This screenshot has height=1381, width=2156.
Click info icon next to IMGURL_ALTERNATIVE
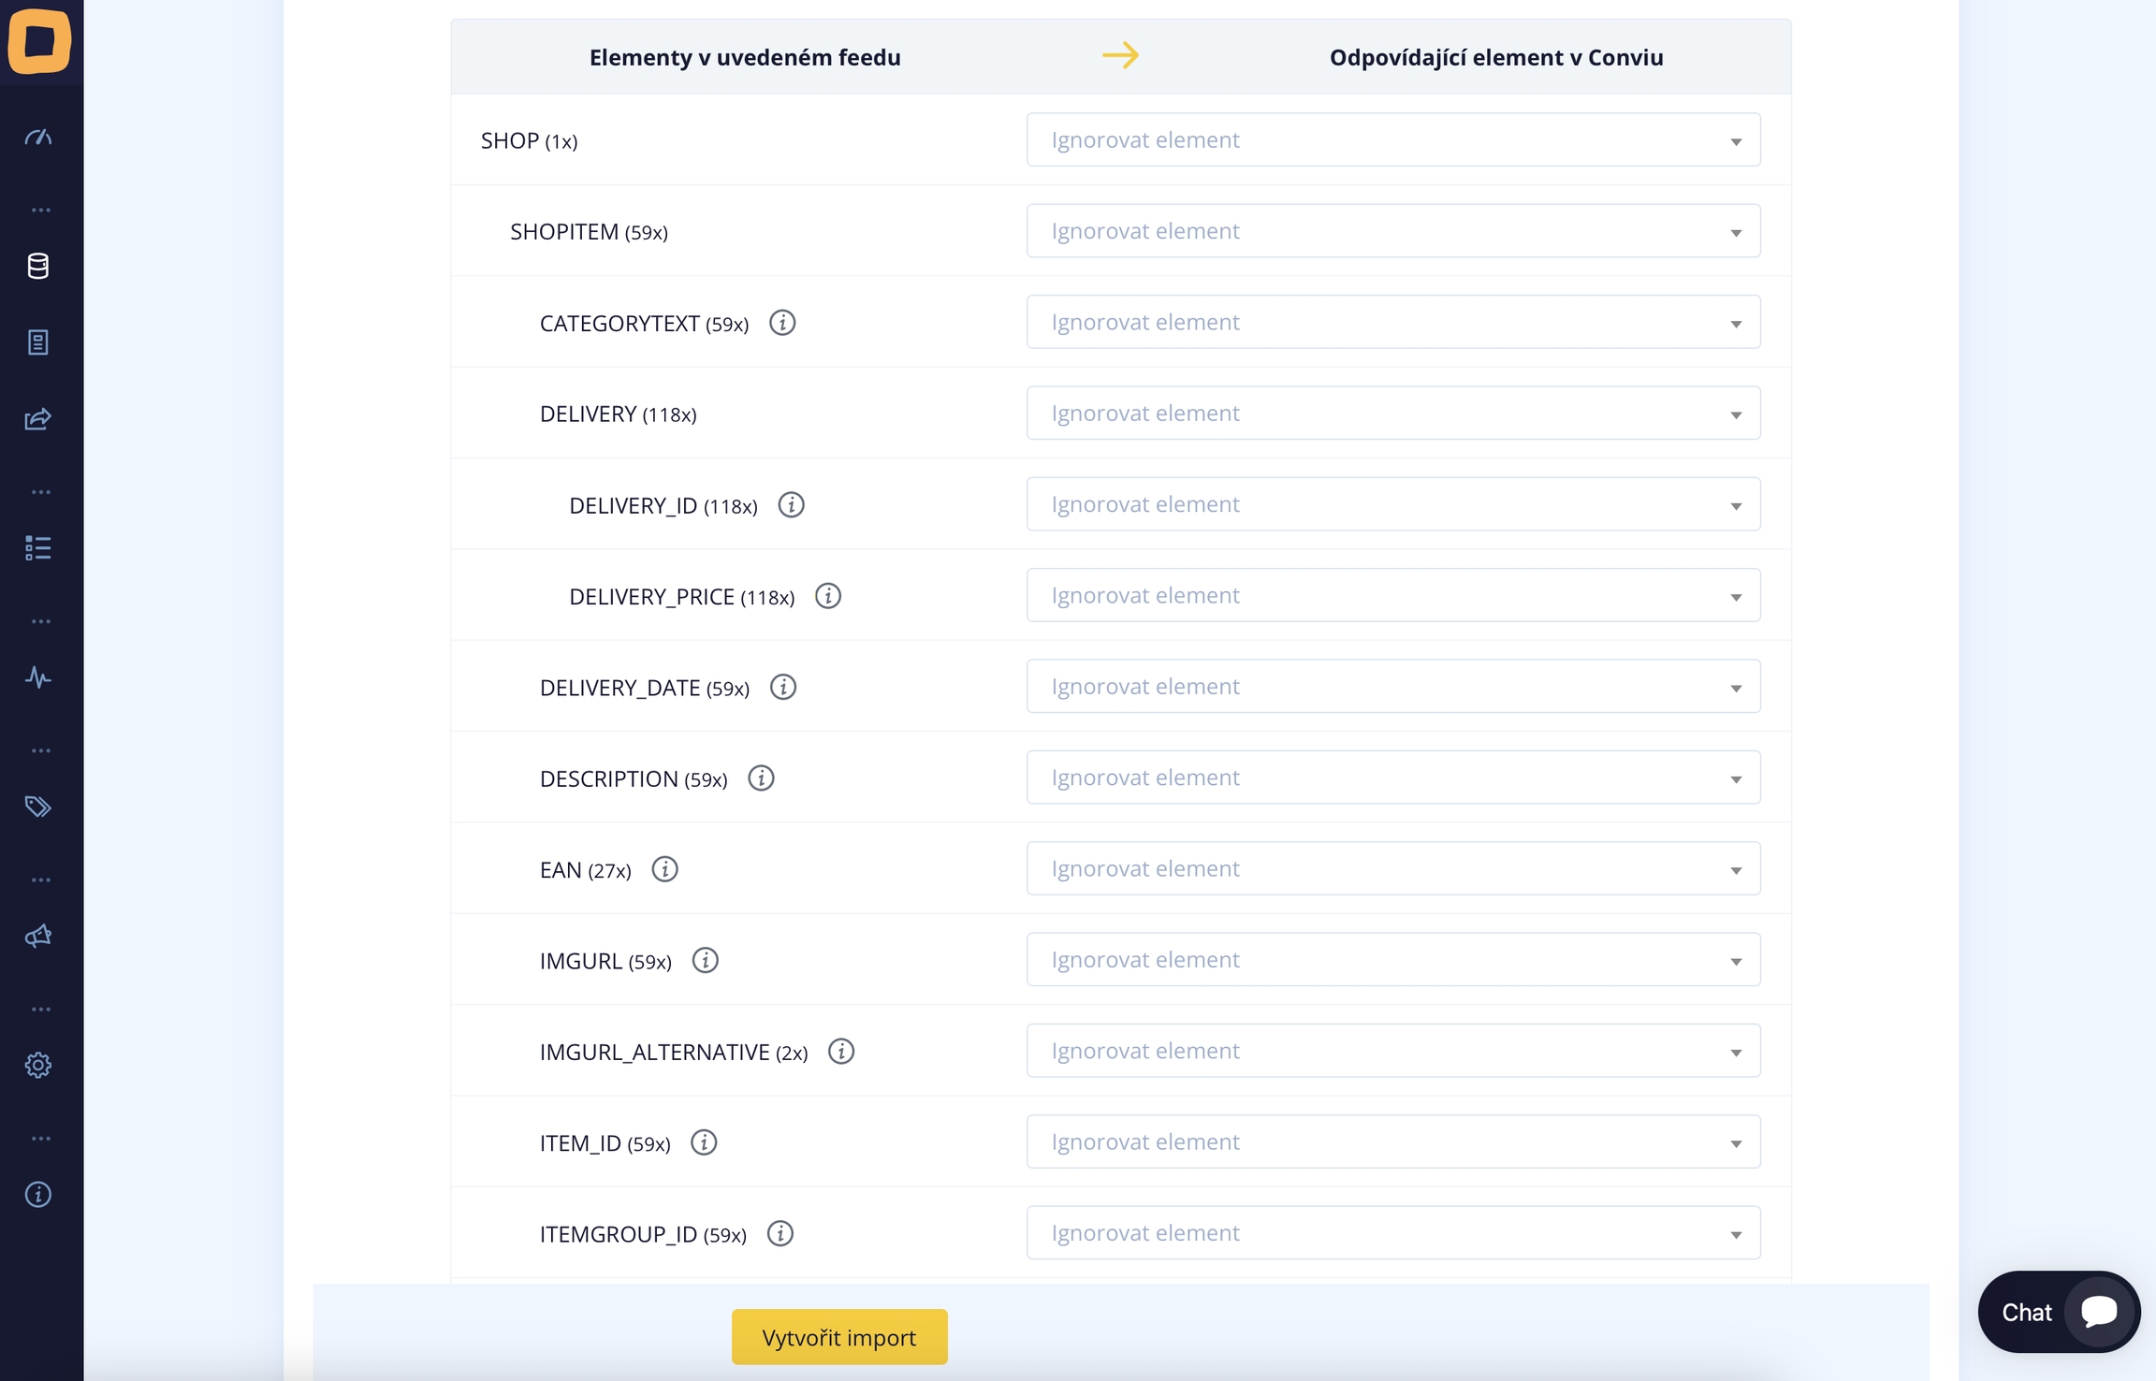coord(841,1052)
